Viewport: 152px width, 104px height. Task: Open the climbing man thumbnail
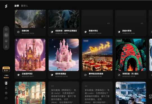pyautogui.click(x=64, y=19)
